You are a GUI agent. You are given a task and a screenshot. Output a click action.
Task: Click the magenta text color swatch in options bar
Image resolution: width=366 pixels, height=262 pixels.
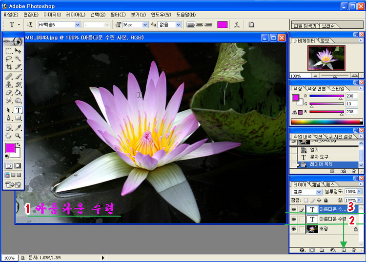click(222, 24)
